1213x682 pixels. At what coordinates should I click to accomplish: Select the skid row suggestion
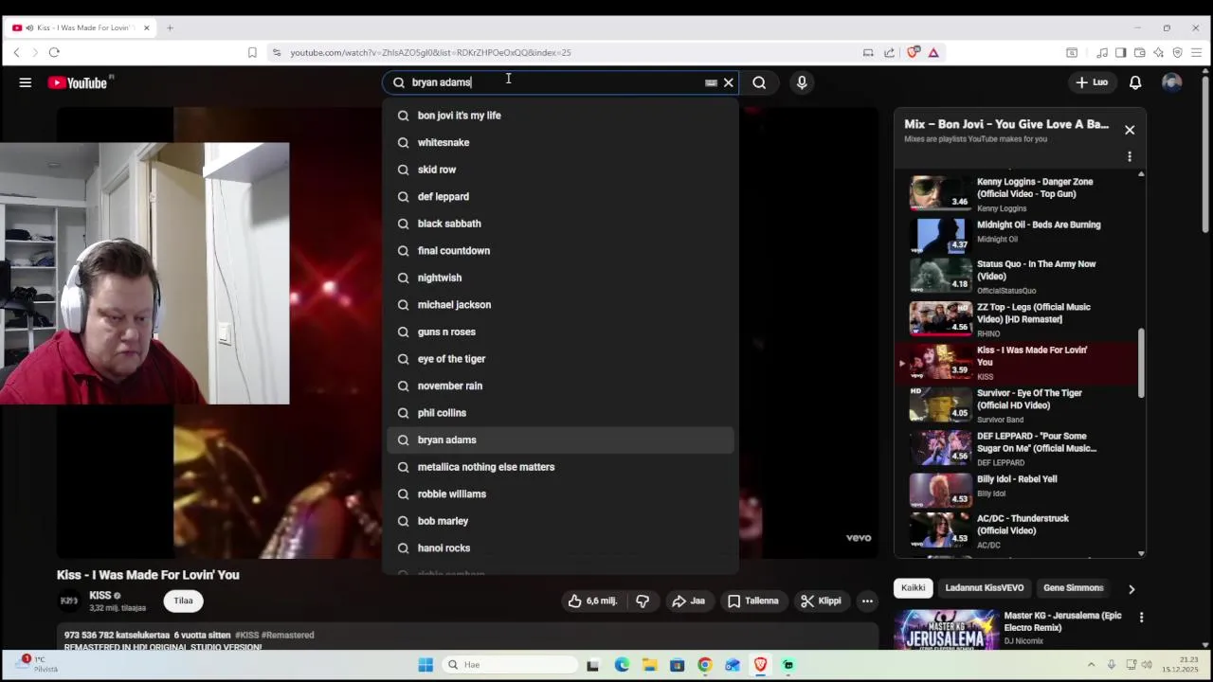click(560, 170)
